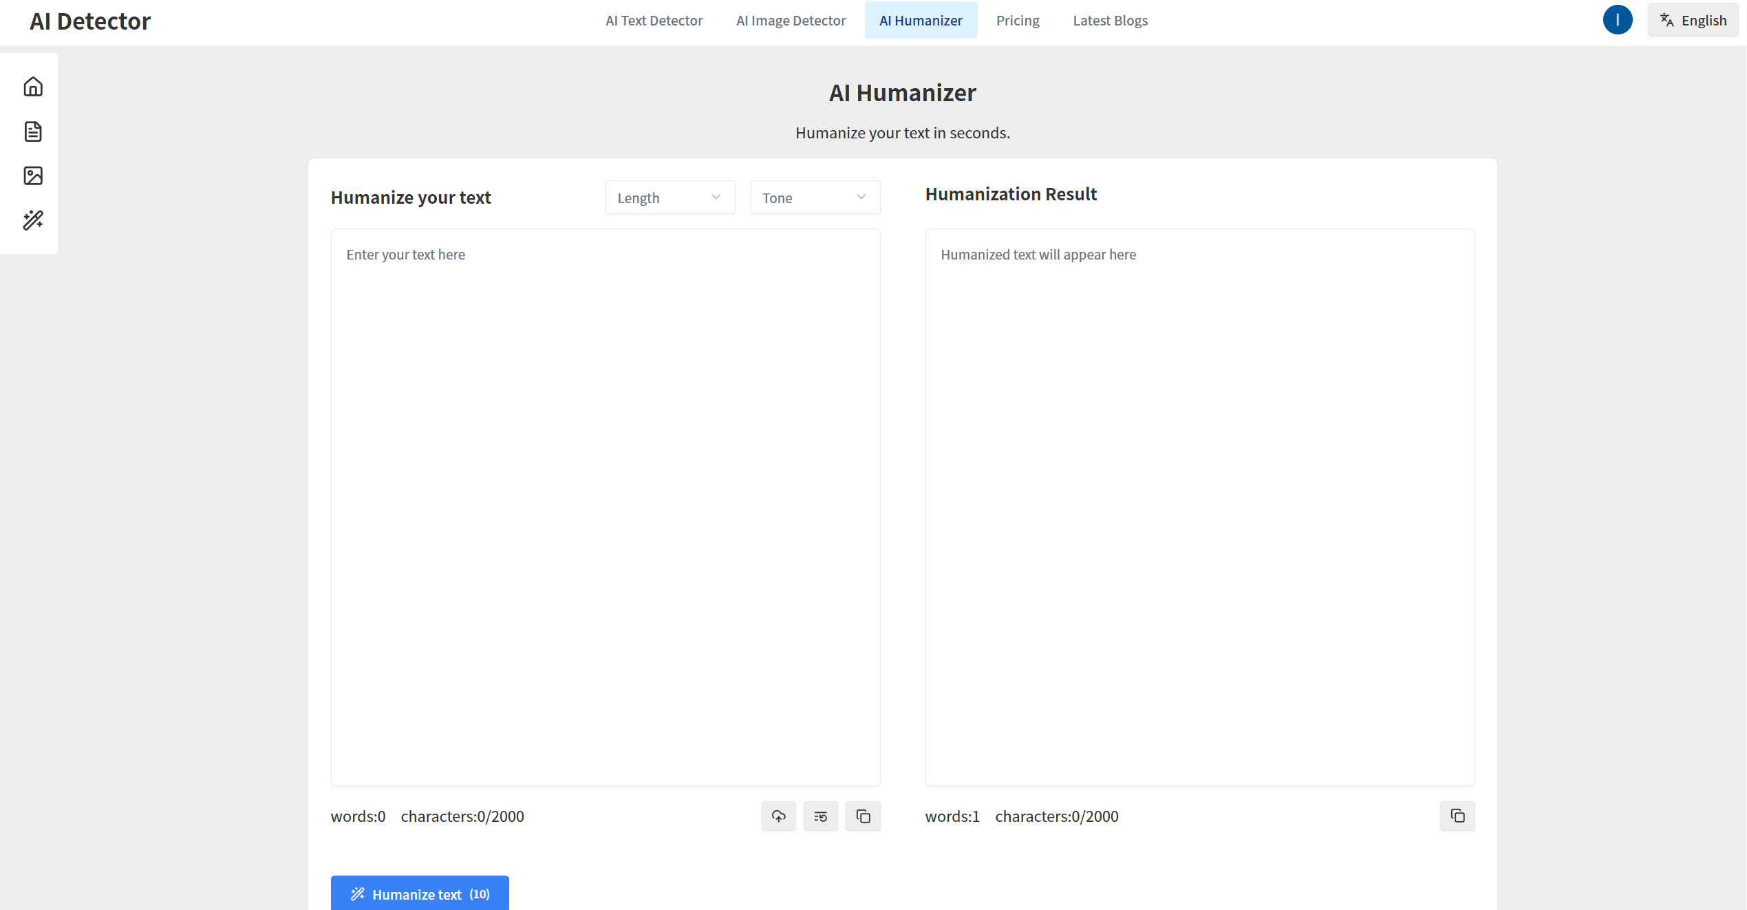The height and width of the screenshot is (910, 1747).
Task: Open the English language selector
Action: 1693,20
